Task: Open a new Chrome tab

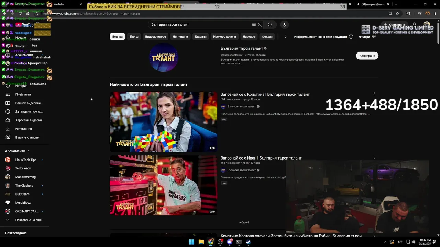Action: point(396,4)
